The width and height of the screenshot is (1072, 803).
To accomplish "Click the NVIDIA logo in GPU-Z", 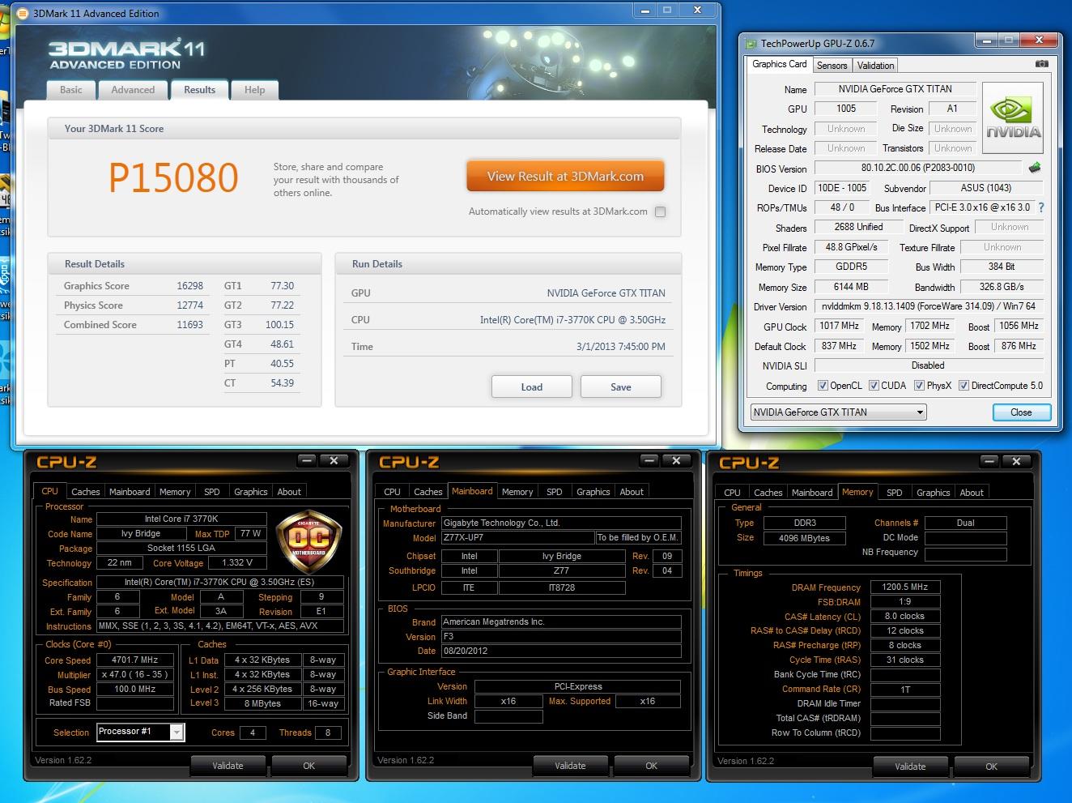I will click(1013, 117).
